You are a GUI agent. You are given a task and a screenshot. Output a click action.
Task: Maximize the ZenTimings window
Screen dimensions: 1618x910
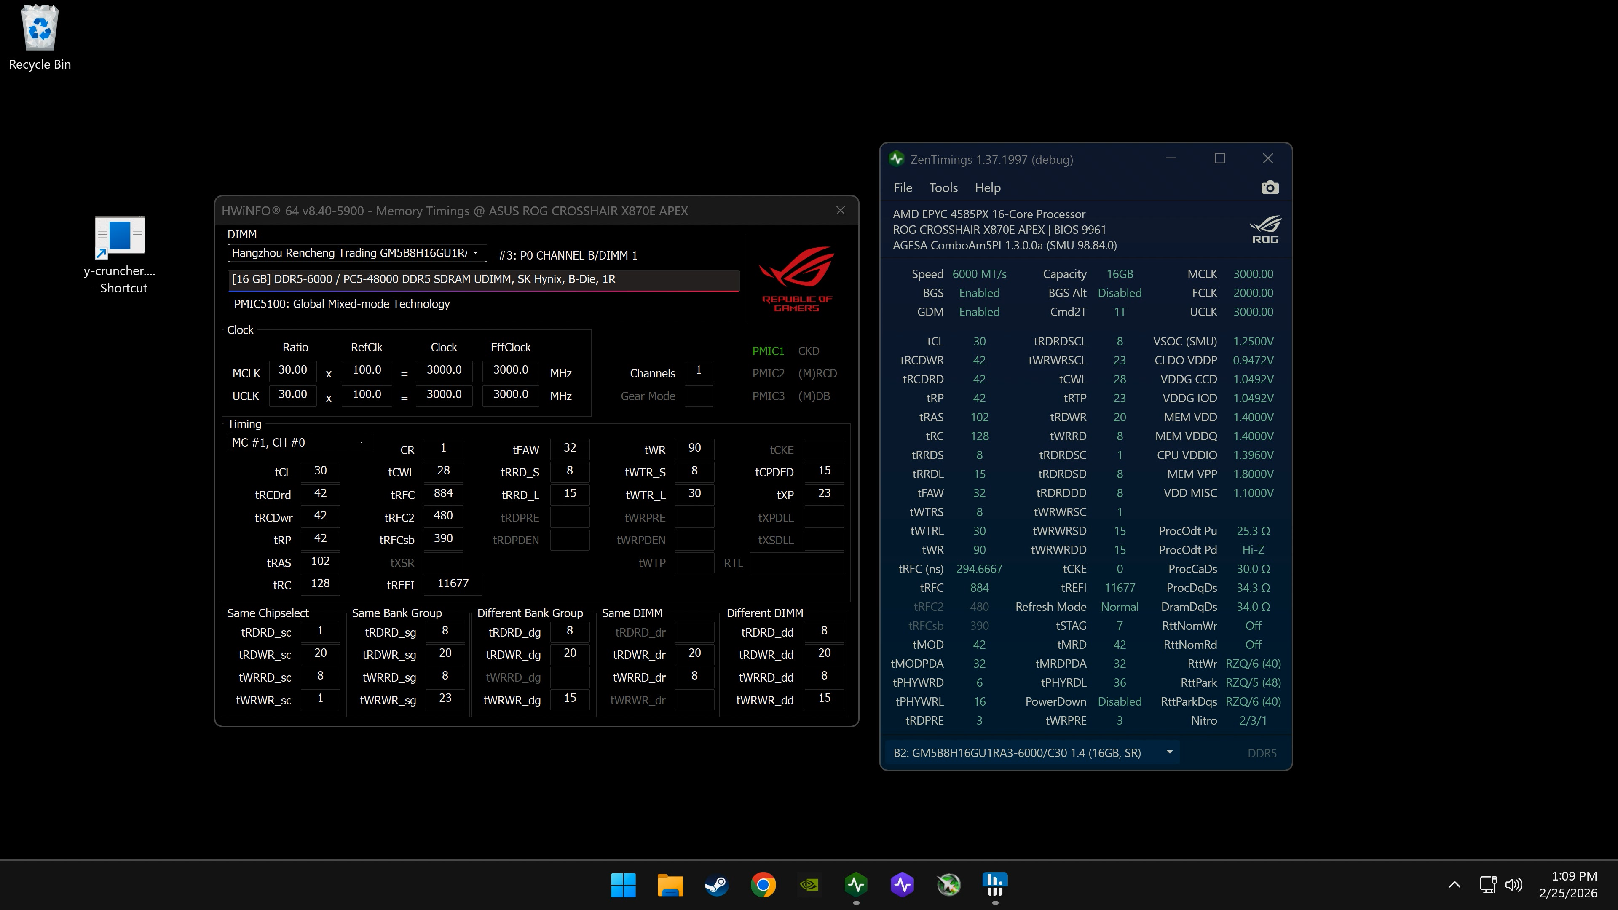point(1220,158)
